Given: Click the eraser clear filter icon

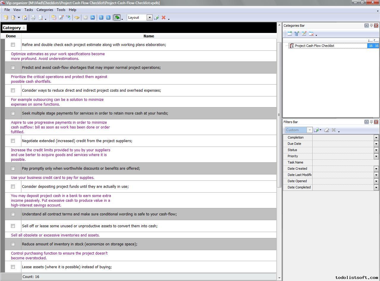Looking at the screenshot, I should [x=327, y=130].
